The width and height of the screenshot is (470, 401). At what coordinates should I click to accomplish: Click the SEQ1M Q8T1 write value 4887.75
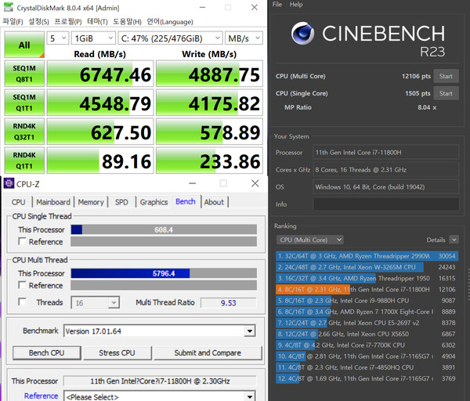click(x=209, y=74)
